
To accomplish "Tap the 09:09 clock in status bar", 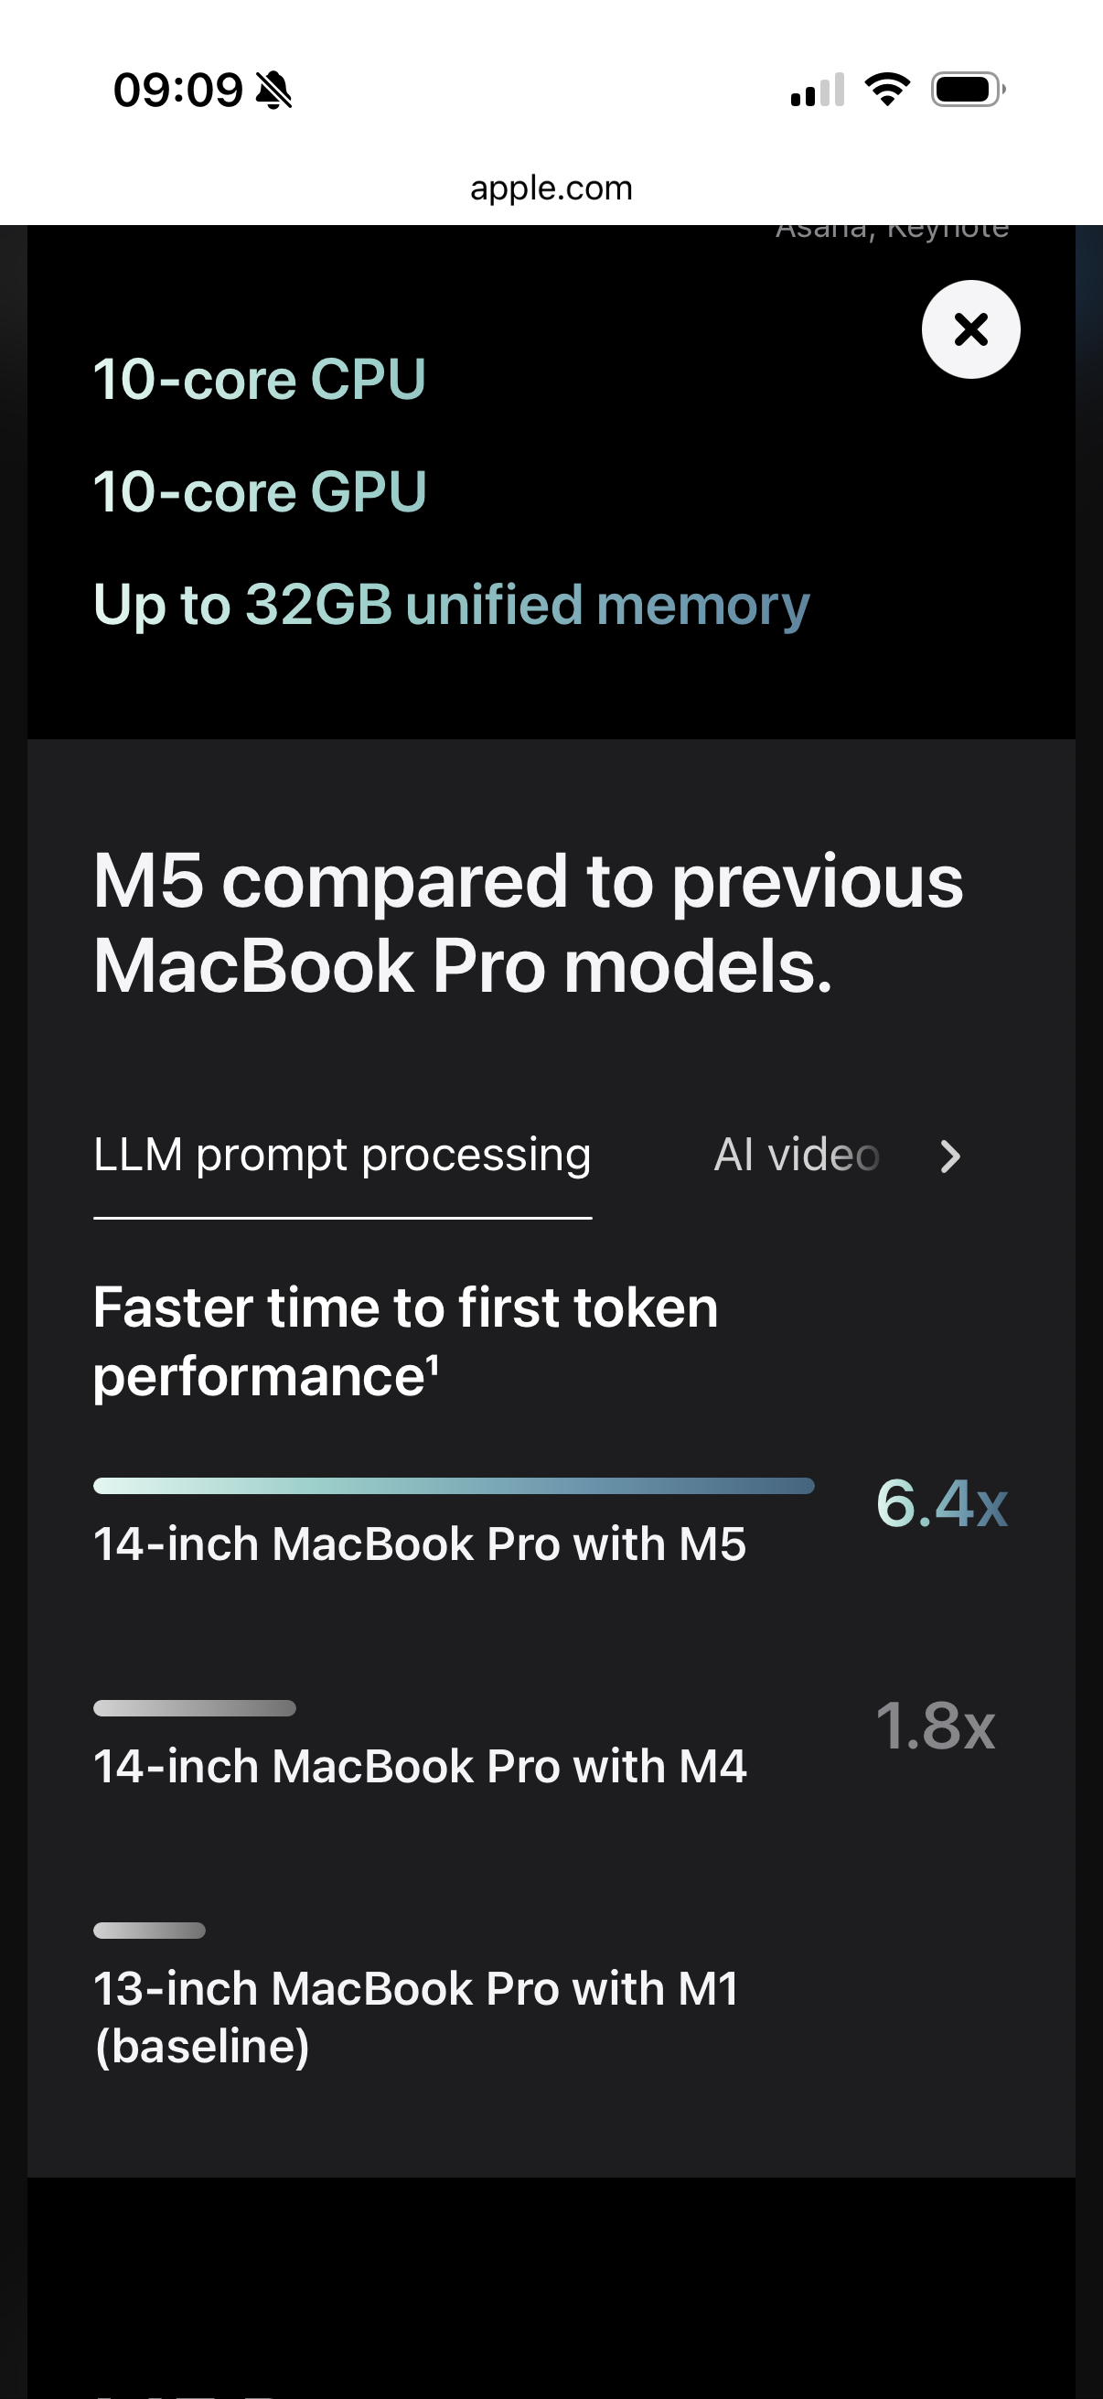I will pos(177,91).
